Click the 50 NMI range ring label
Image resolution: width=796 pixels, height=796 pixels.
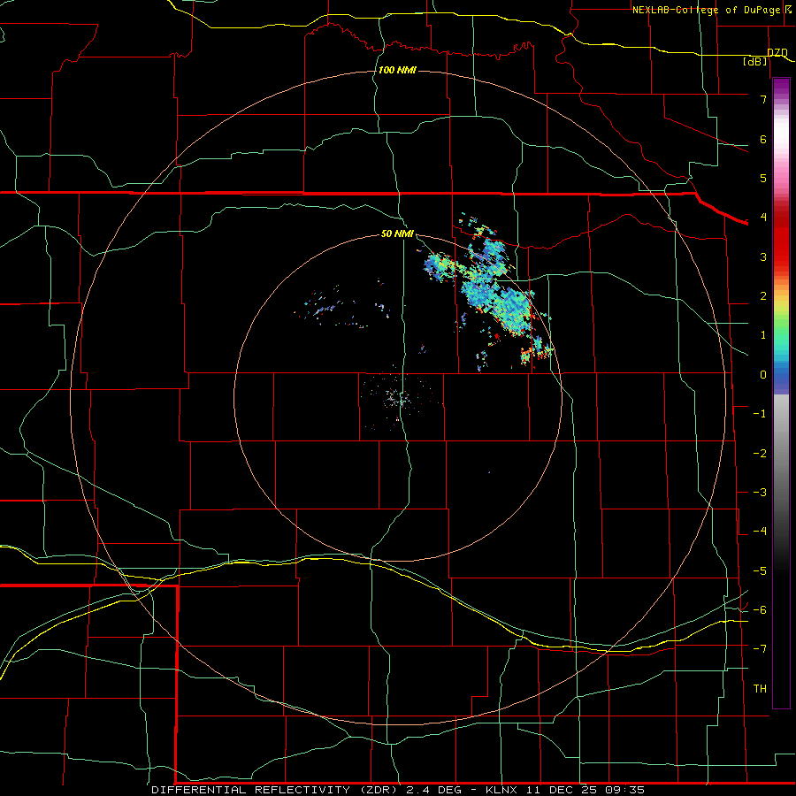click(x=397, y=234)
